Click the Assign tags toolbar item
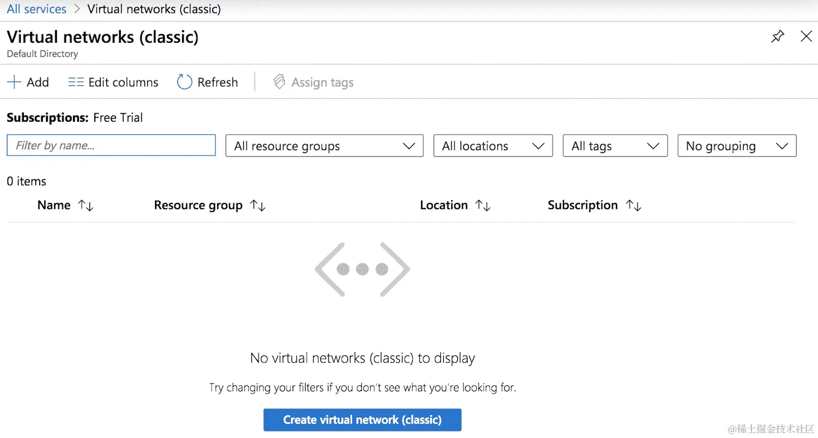 pos(314,82)
